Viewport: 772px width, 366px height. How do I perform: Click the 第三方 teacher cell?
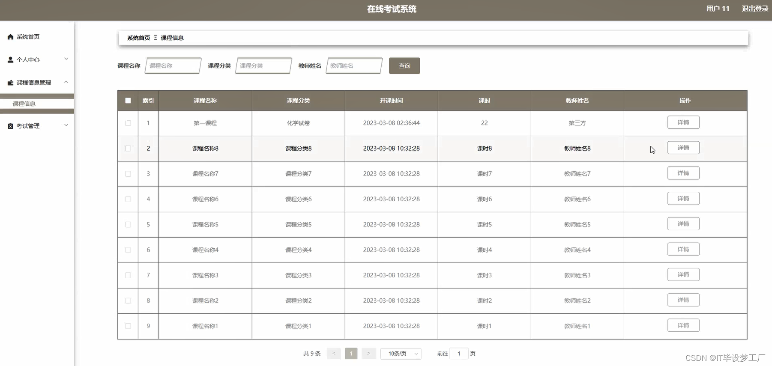pyautogui.click(x=577, y=123)
